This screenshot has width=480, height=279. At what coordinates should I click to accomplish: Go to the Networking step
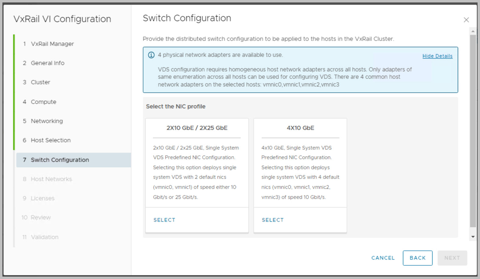click(47, 121)
